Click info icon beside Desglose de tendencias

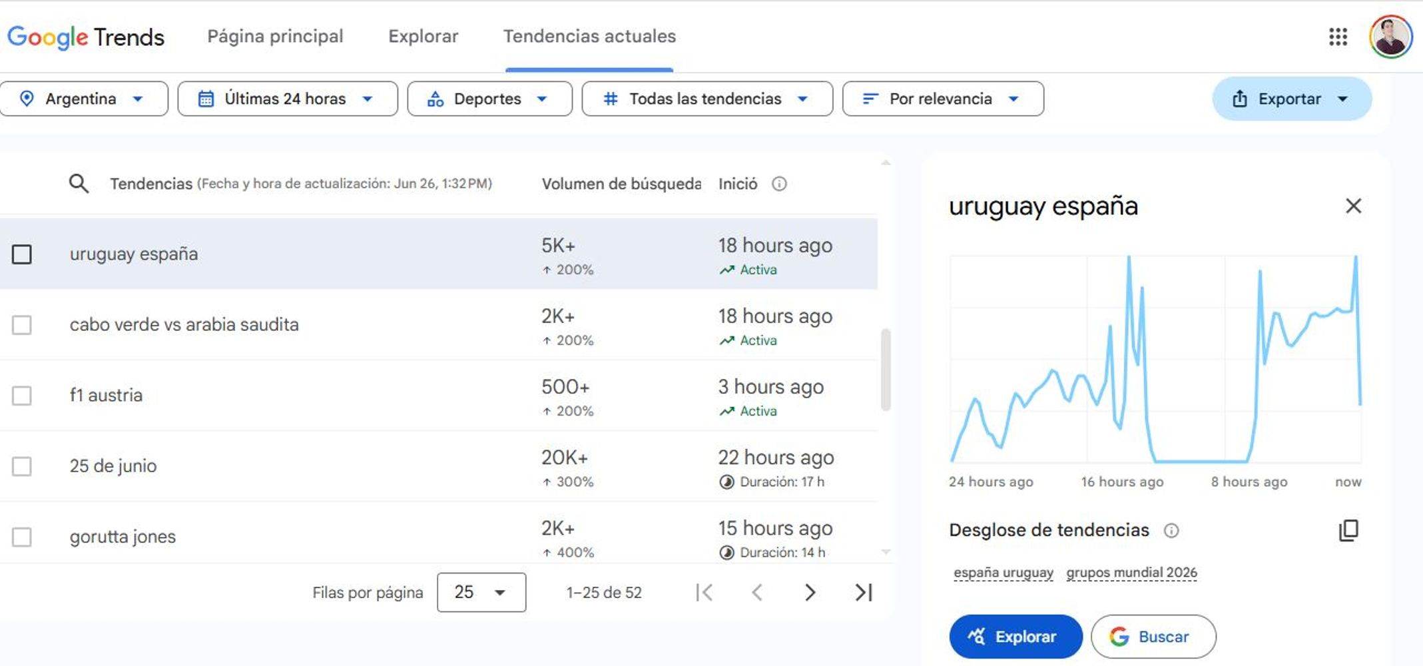[1171, 530]
